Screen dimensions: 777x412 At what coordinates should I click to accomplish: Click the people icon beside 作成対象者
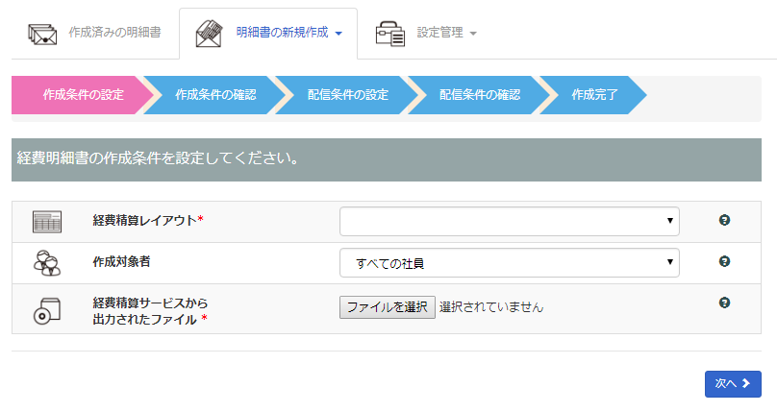click(x=47, y=262)
